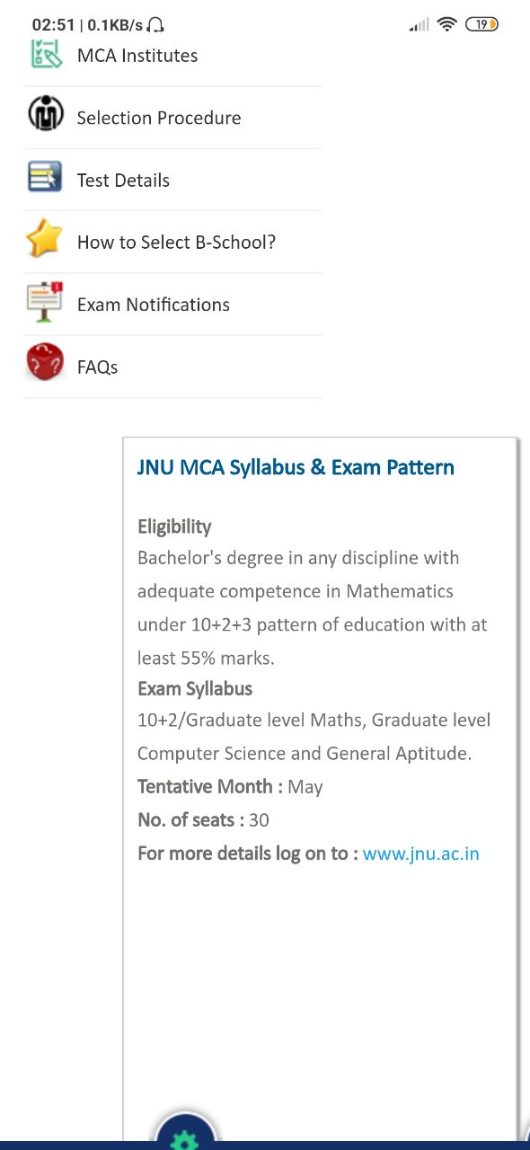Tap the headphones icon in status bar

click(x=155, y=25)
